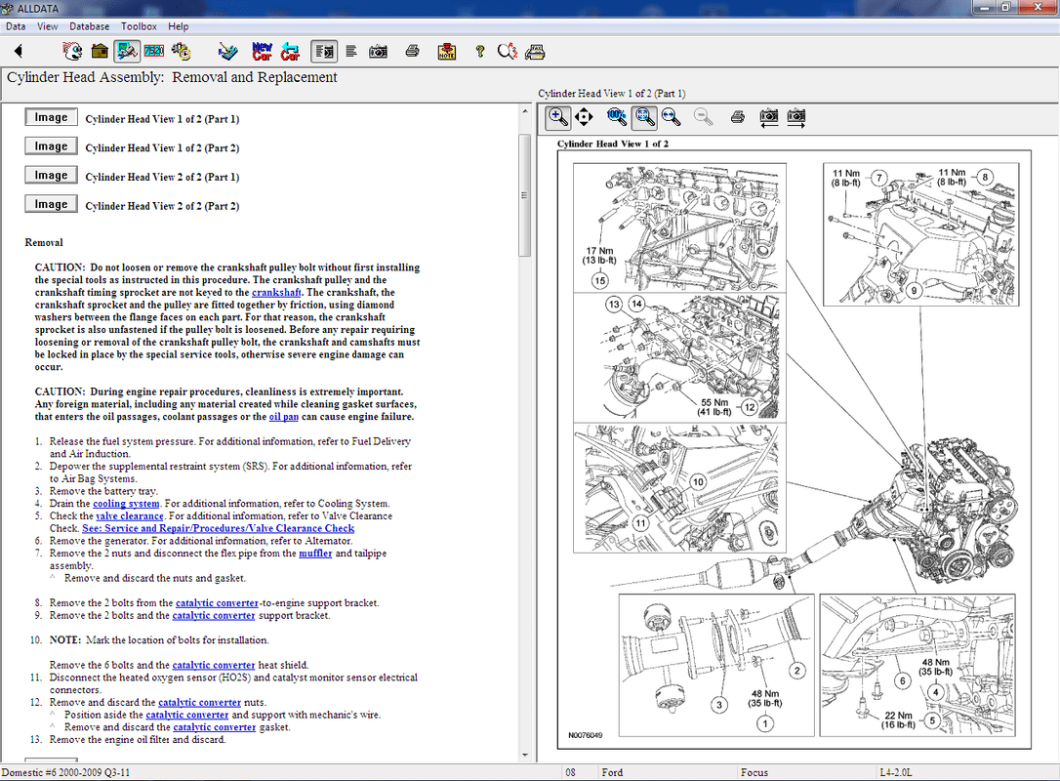
Task: Click 'Focus' in the status bar
Action: point(754,772)
